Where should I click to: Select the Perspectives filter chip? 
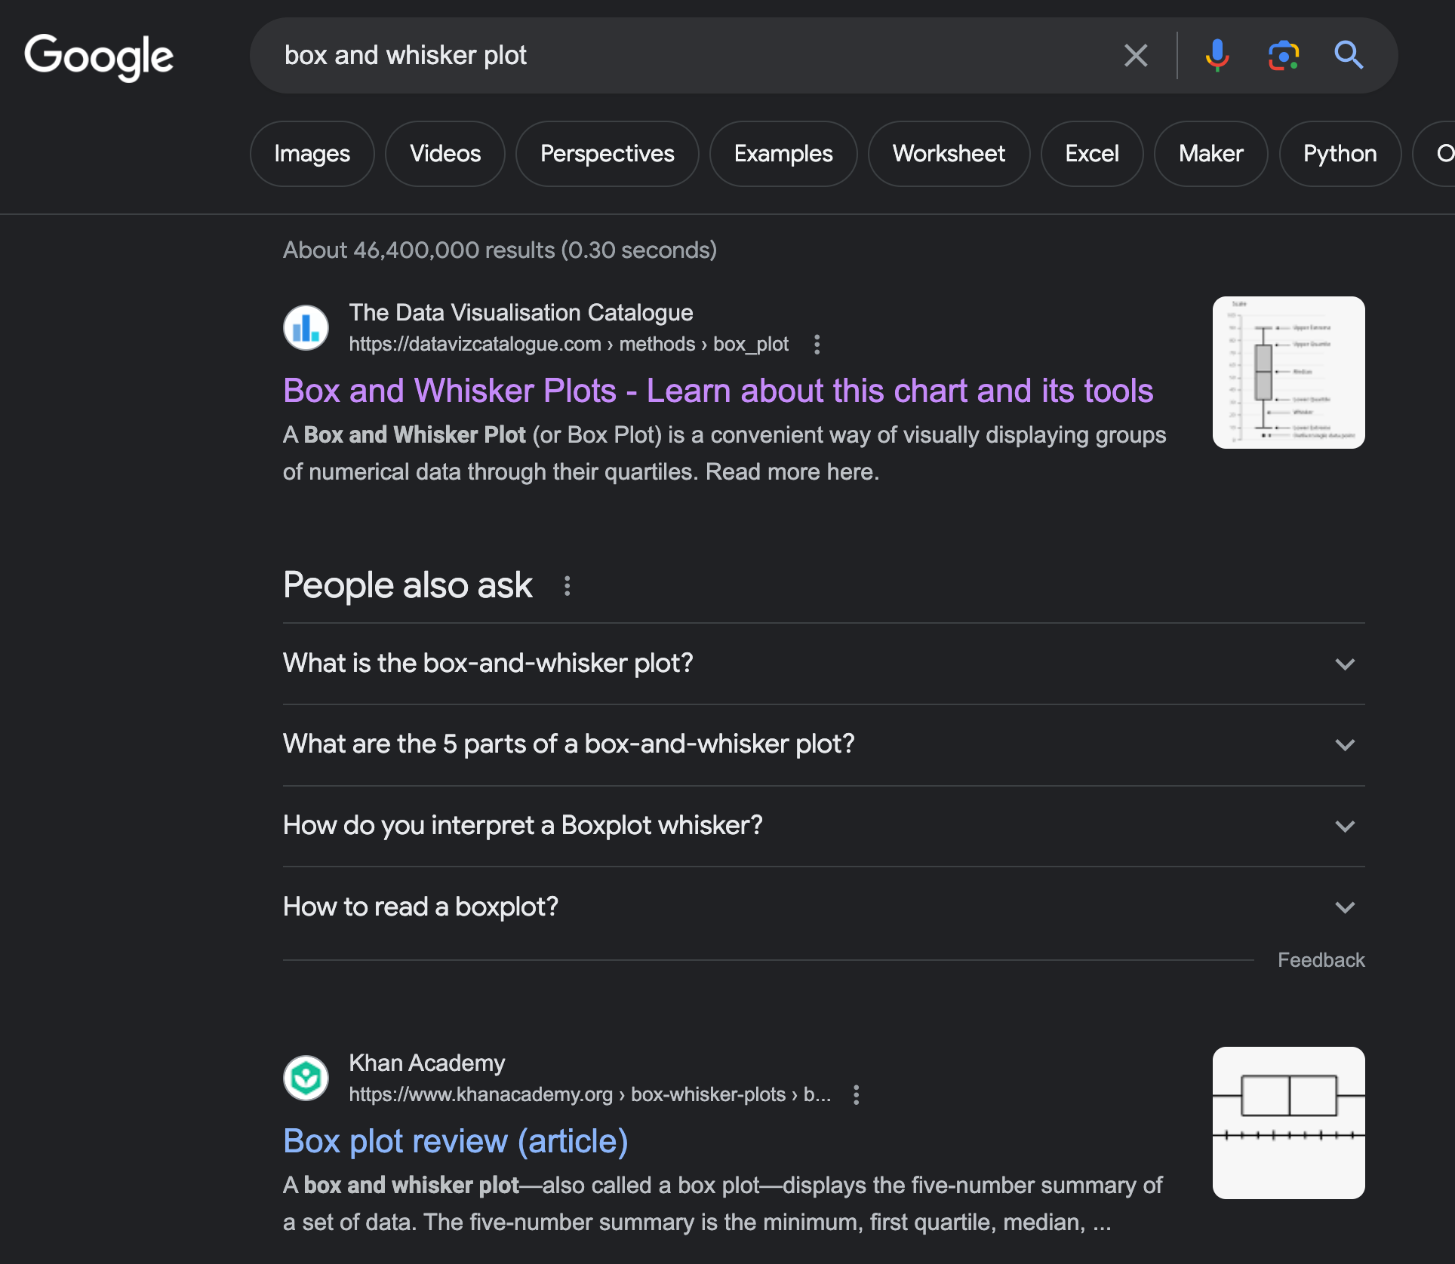pos(607,154)
